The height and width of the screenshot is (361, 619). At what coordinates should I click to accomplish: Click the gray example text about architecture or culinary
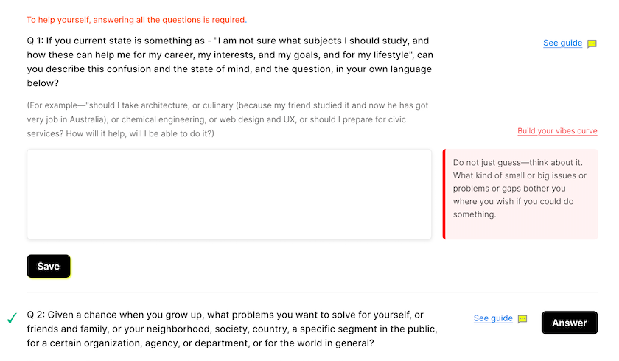pos(228,119)
